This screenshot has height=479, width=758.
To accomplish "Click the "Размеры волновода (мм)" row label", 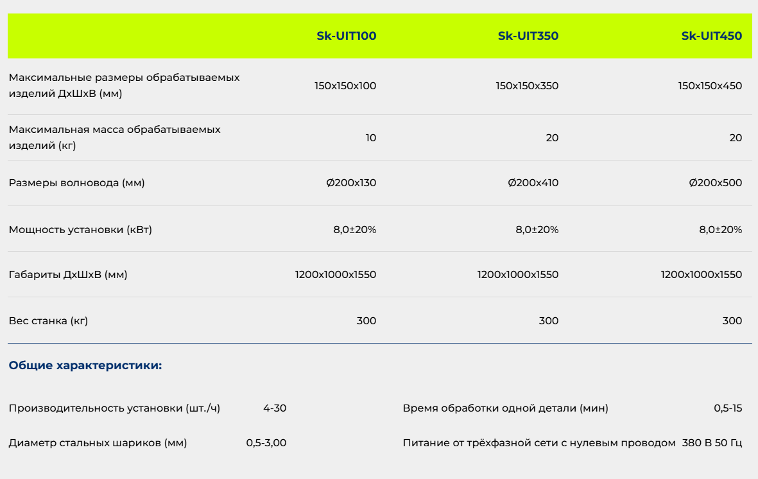I will coord(77,183).
